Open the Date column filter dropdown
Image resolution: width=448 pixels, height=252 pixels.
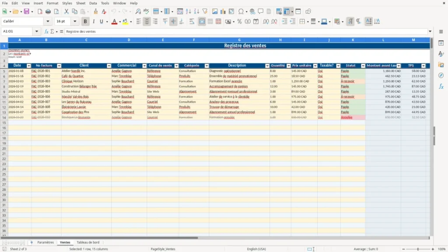28,66
